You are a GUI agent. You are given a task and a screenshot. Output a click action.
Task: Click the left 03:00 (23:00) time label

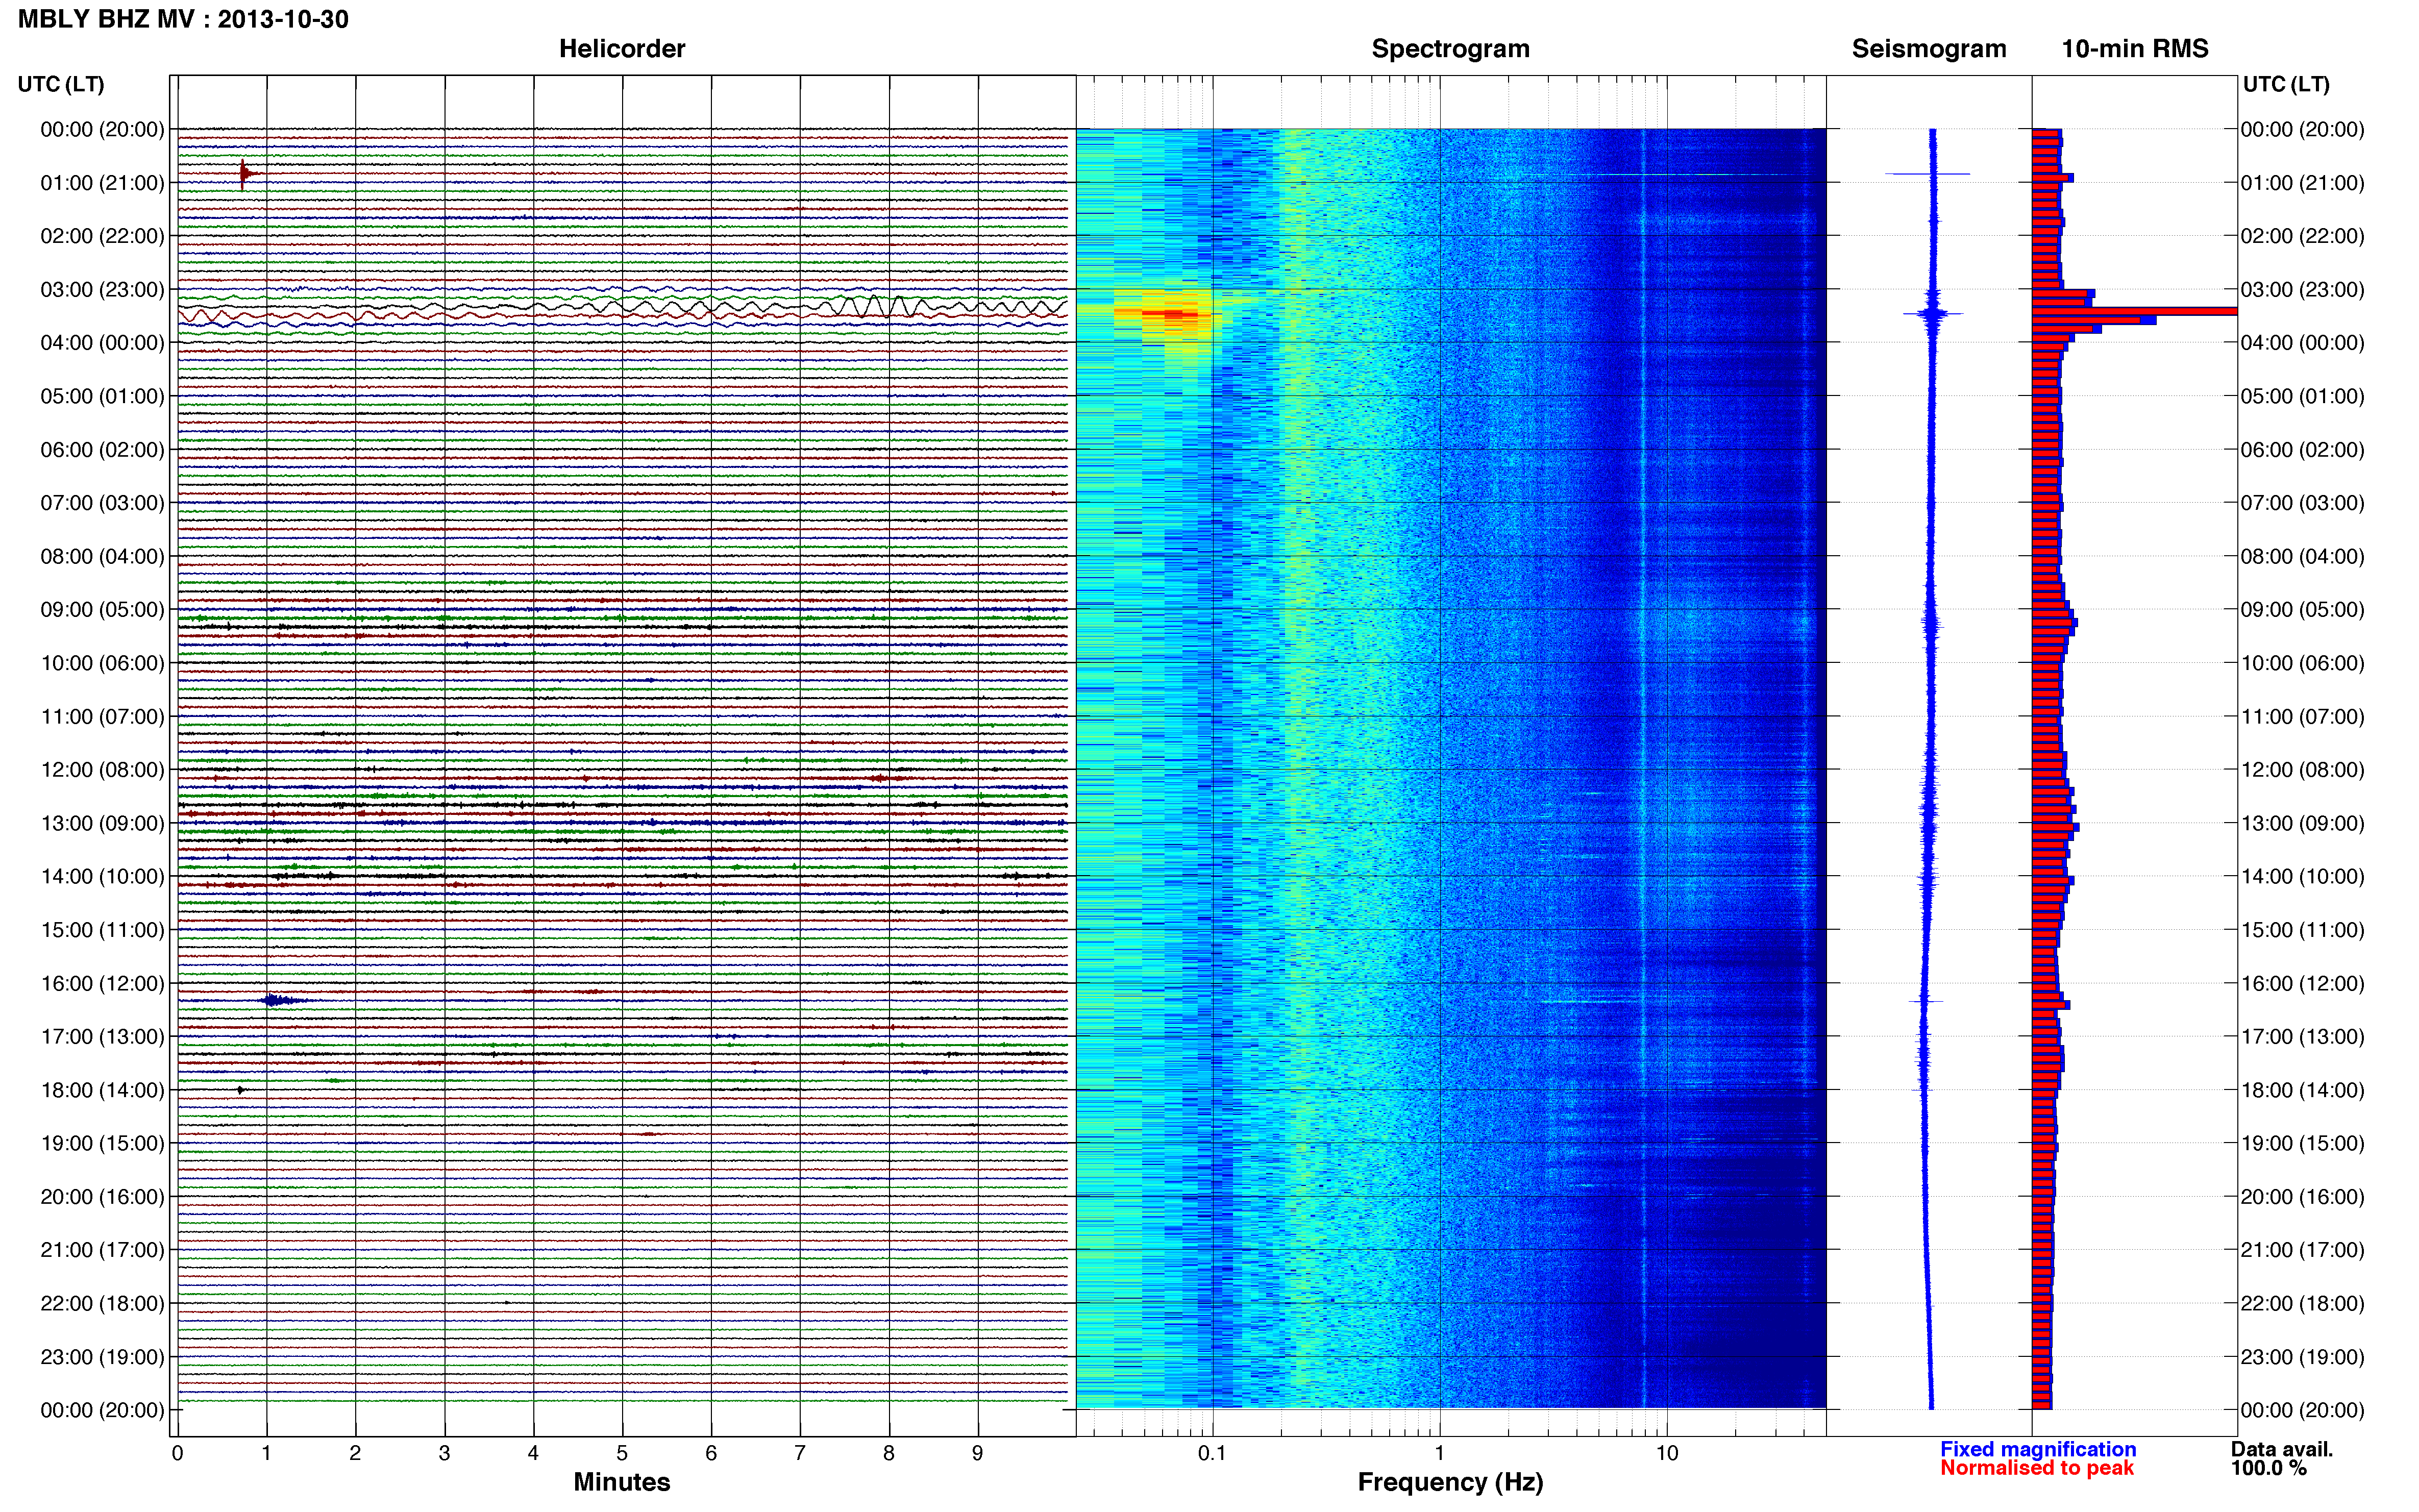click(x=102, y=290)
